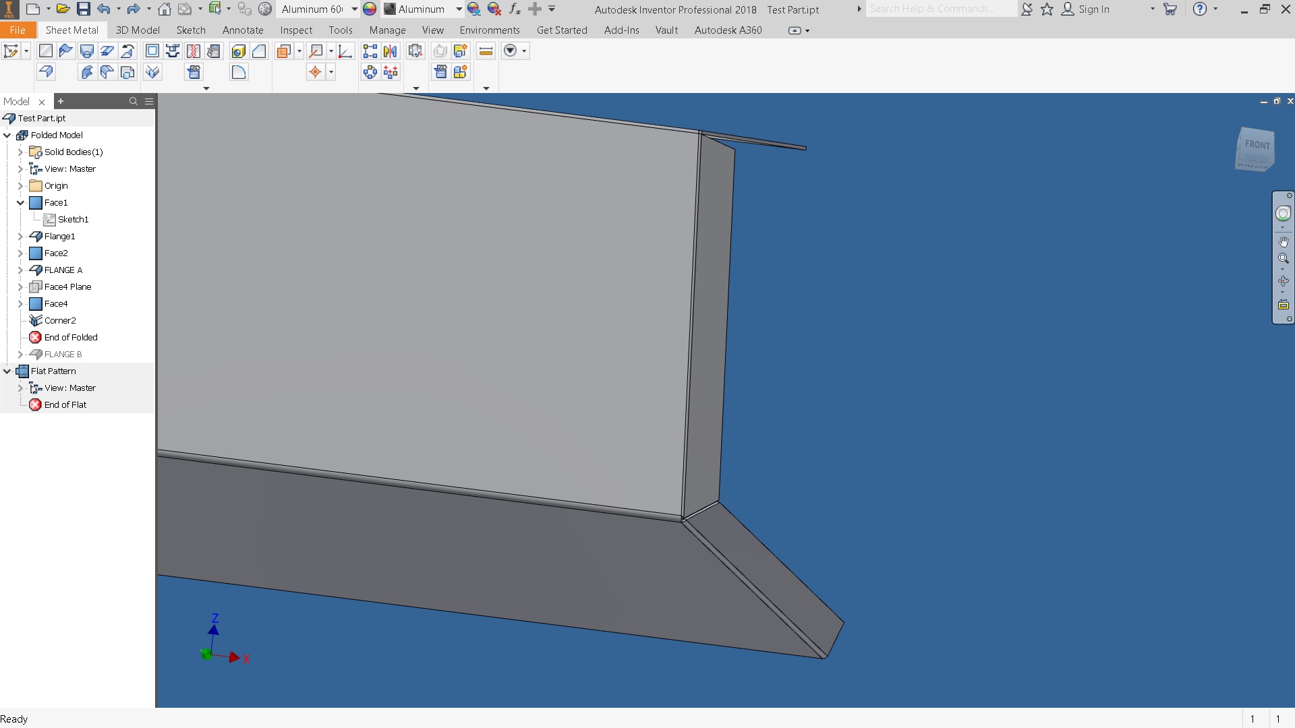Viewport: 1295px width, 728px height.
Task: Click the Mirror pattern icon
Action: click(390, 51)
